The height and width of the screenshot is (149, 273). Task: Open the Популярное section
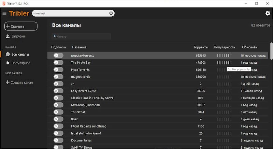click(x=21, y=63)
